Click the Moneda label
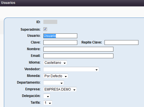The height and width of the screenshot is (107, 144). click(x=34, y=76)
